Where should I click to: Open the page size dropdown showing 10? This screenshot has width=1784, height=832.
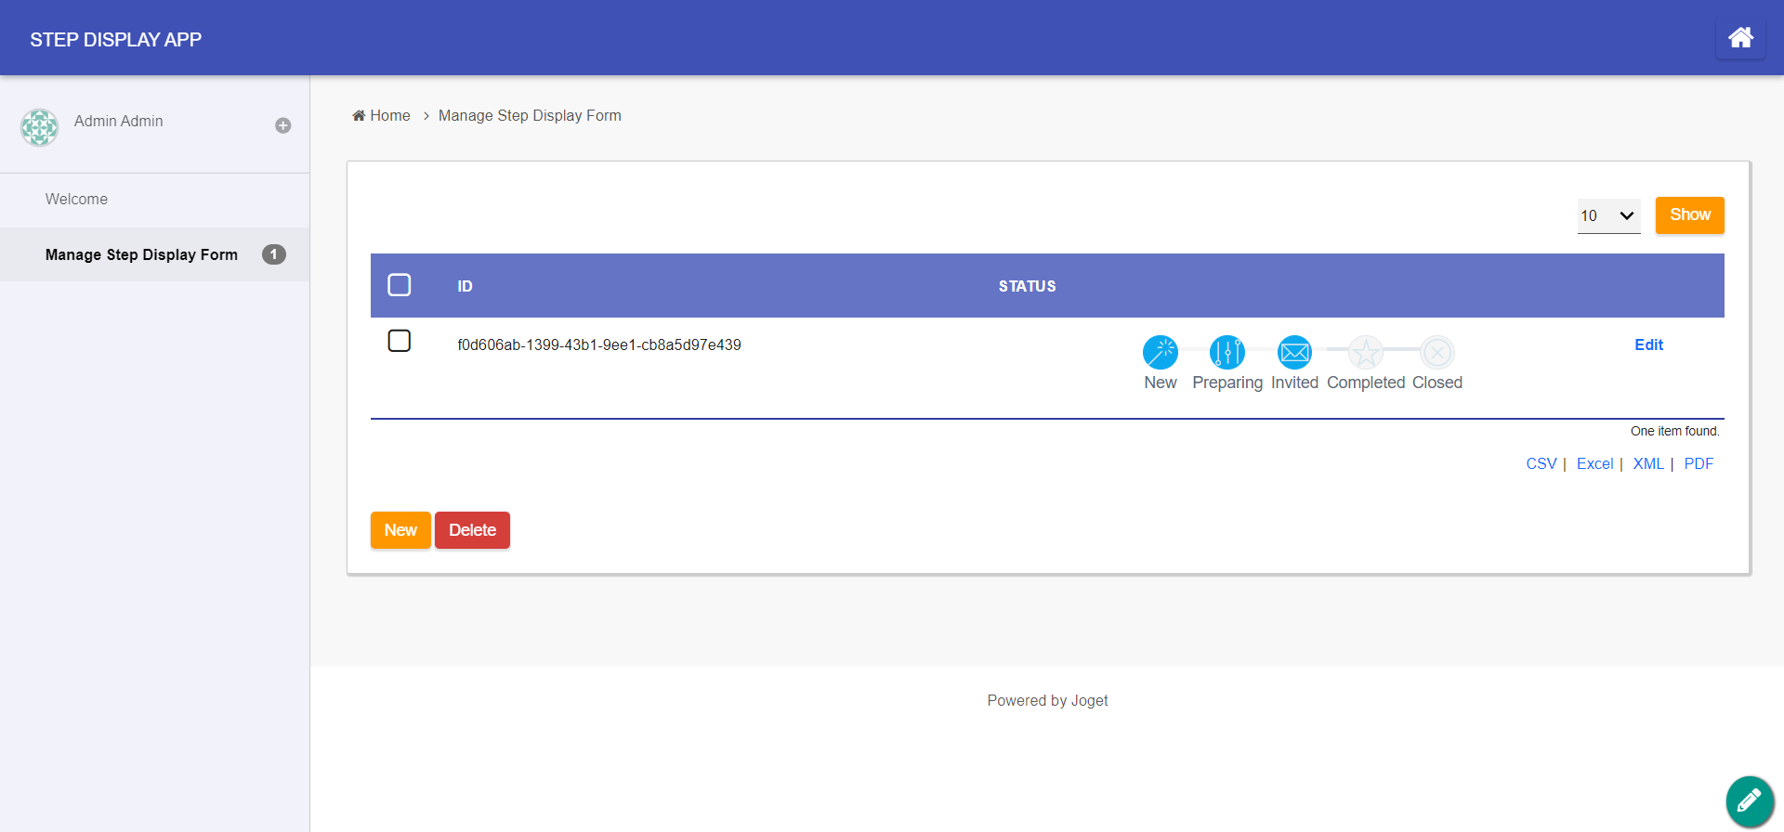(1609, 215)
